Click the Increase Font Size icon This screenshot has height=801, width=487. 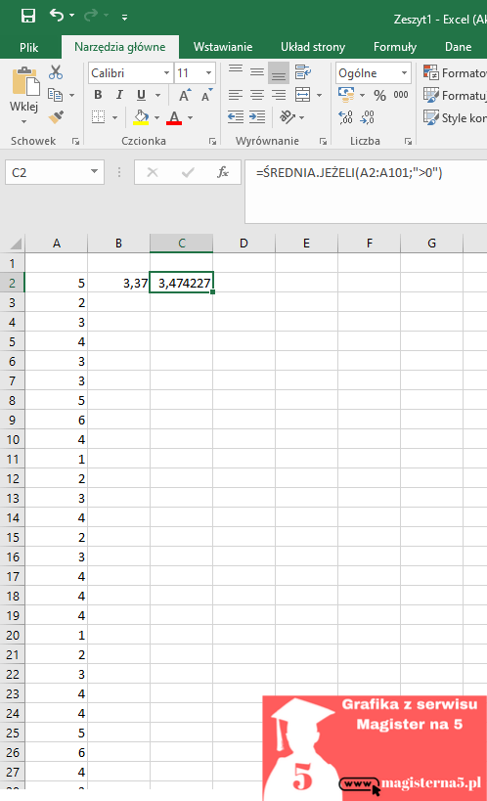185,95
